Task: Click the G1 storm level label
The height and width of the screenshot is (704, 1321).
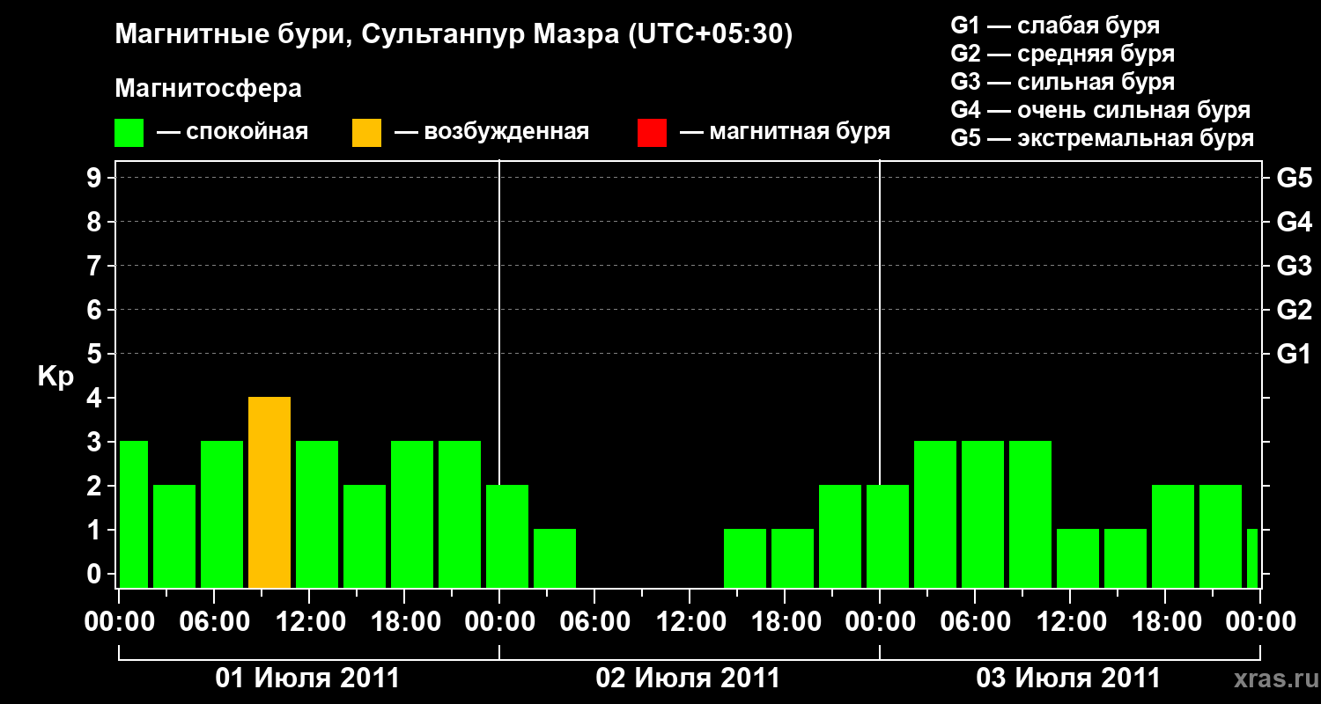Action: 1294,355
